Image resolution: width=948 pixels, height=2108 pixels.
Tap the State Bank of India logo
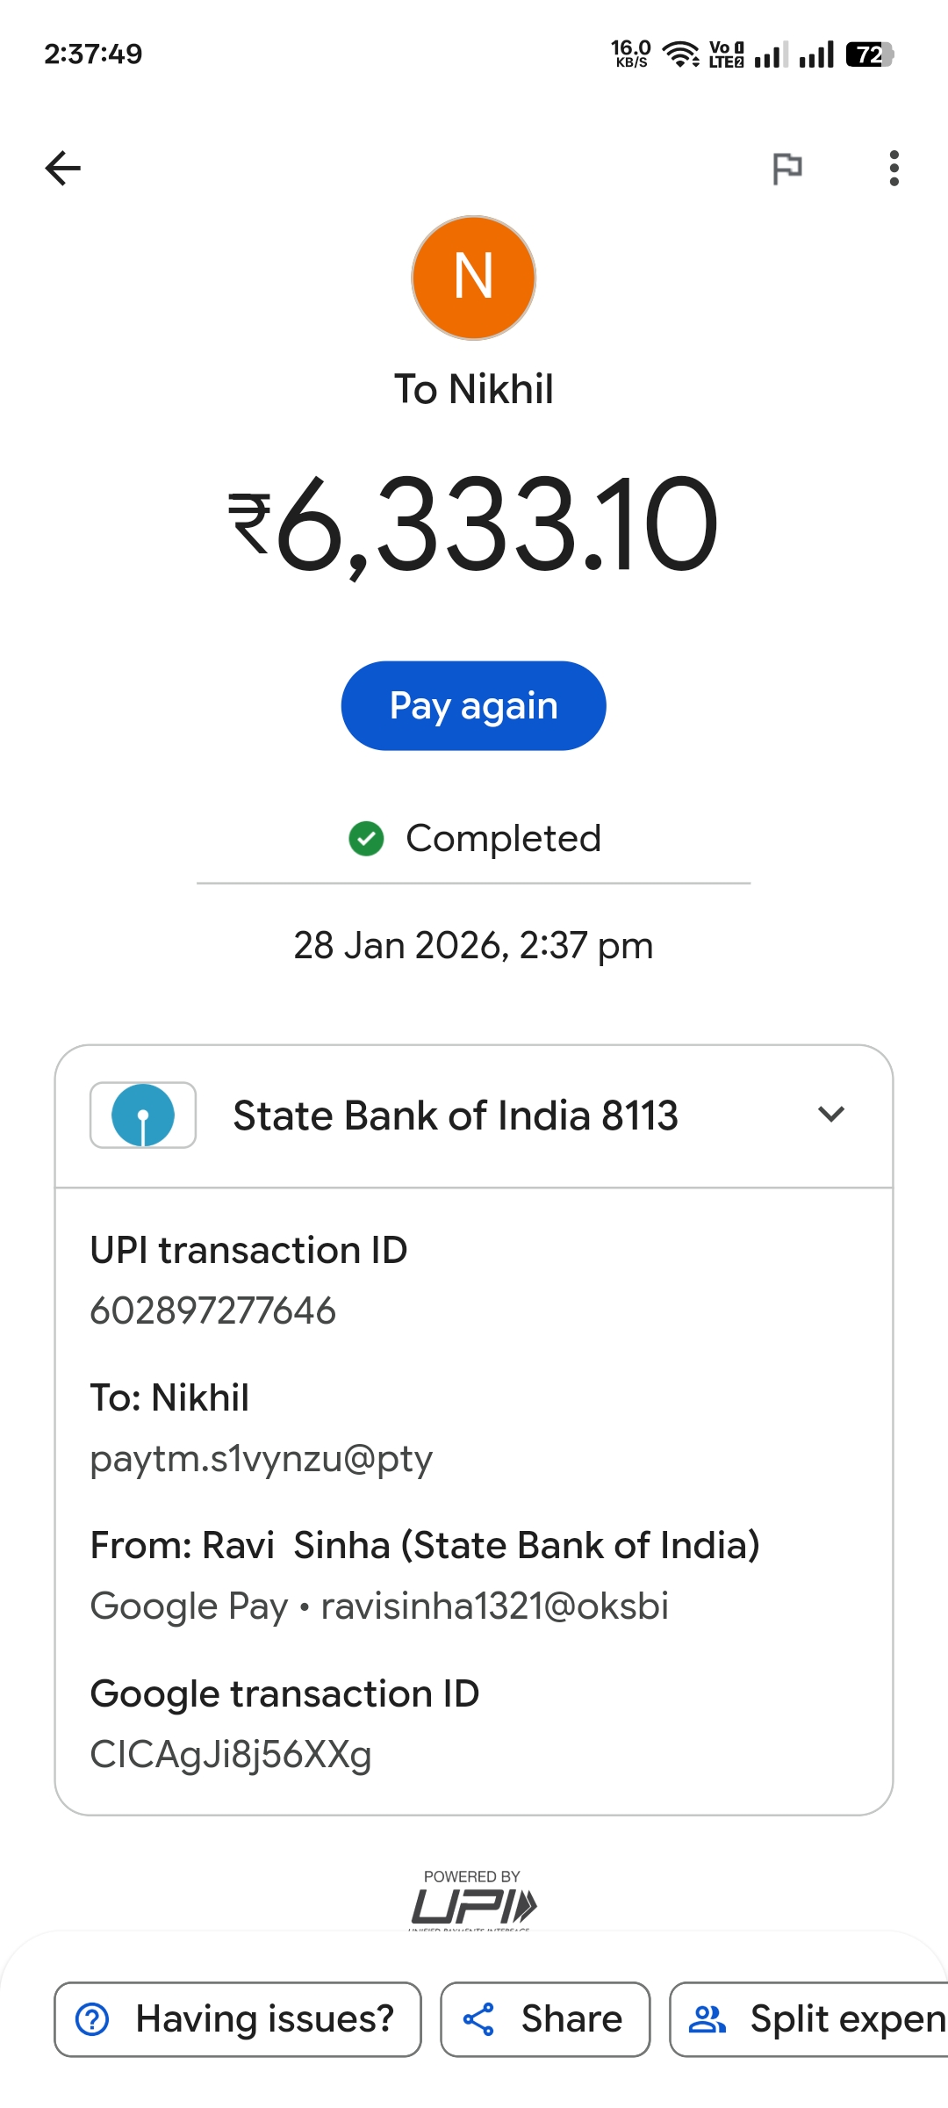pyautogui.click(x=143, y=1115)
